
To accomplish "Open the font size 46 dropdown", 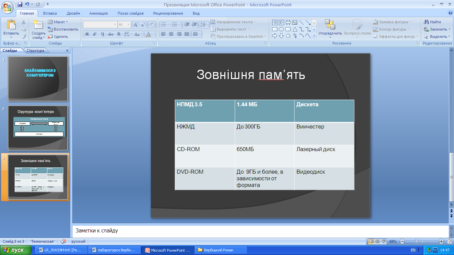I will click(129, 25).
